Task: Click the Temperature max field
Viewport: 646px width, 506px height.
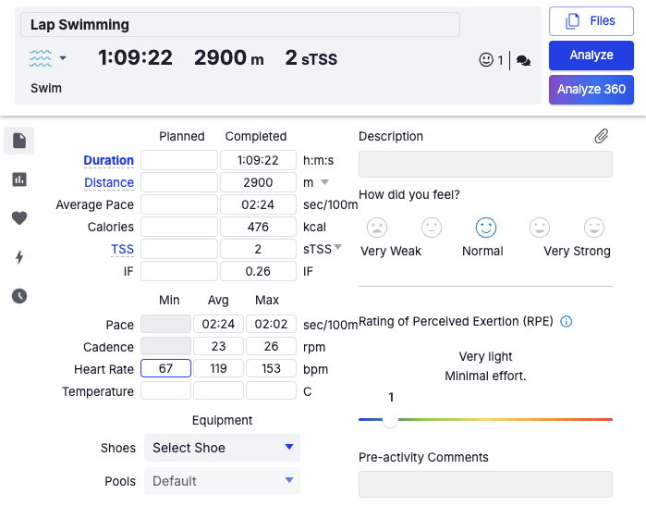Action: (x=271, y=390)
